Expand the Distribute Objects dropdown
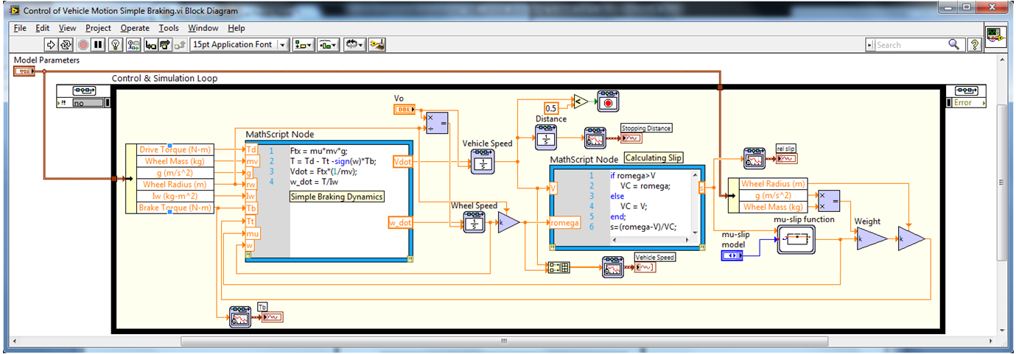 tap(329, 45)
